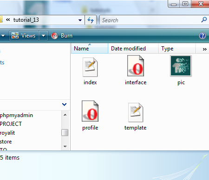209x180 pixels.
Task: Maximize the explorer window
Action: (185, 4)
